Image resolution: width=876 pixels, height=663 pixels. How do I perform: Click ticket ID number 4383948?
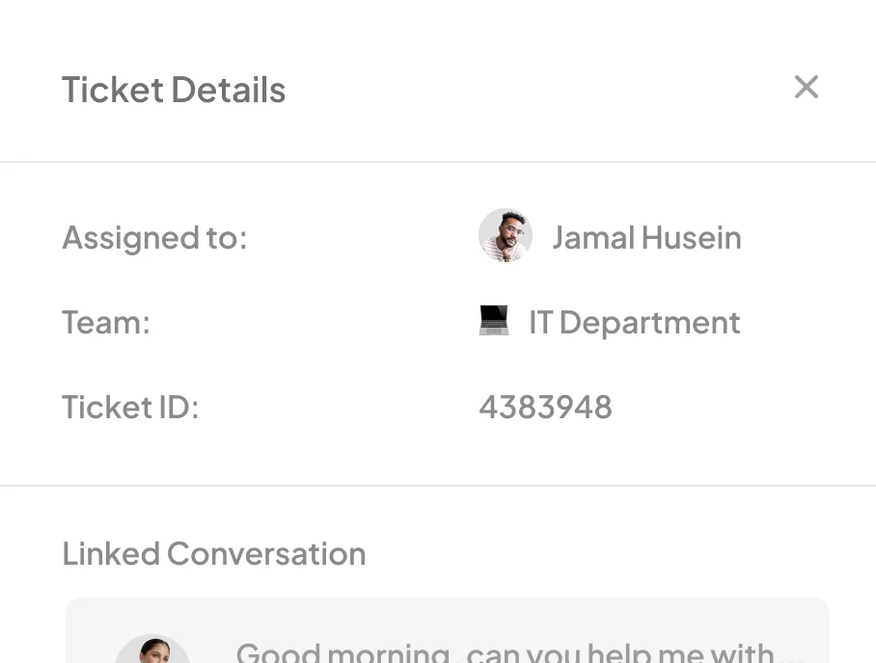click(x=545, y=407)
